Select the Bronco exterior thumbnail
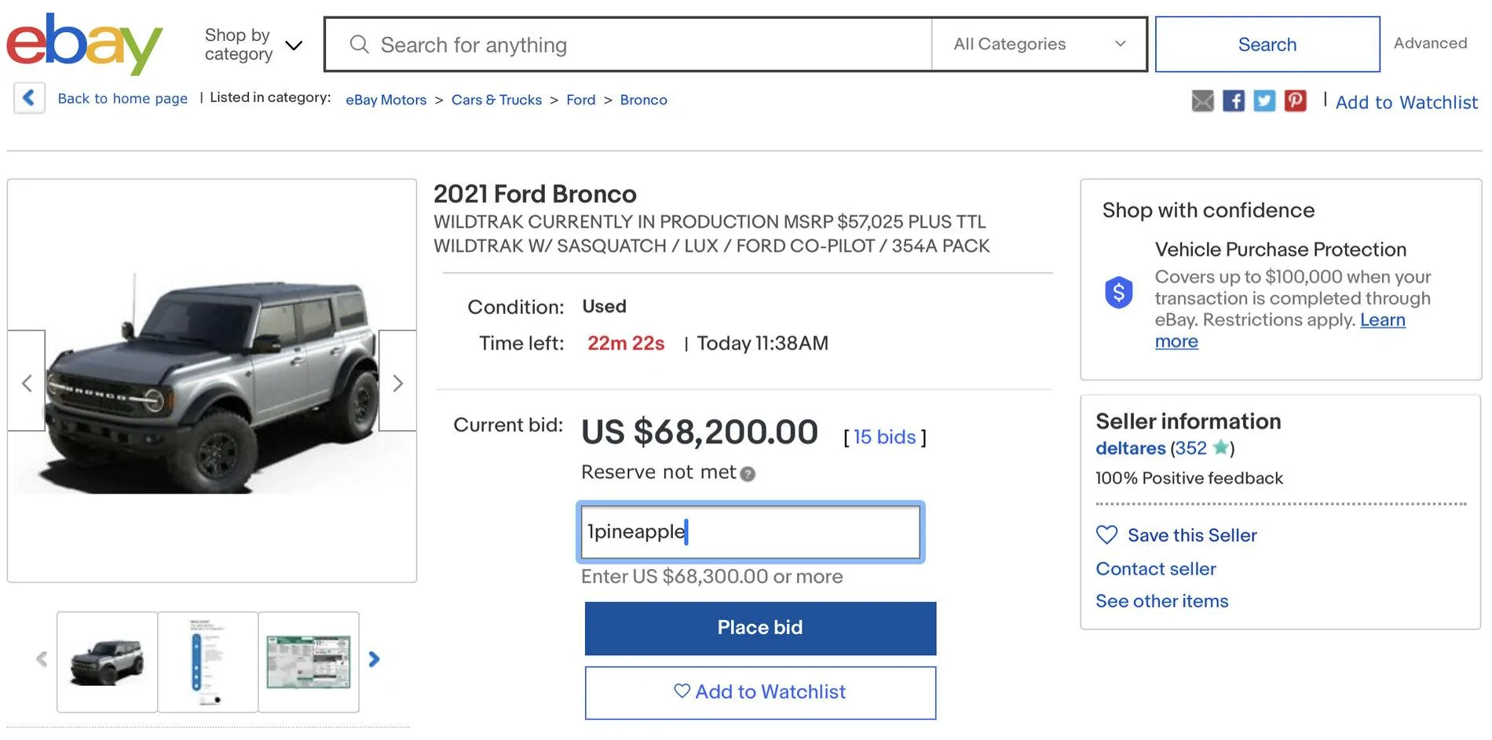This screenshot has height=740, width=1492. [x=107, y=662]
